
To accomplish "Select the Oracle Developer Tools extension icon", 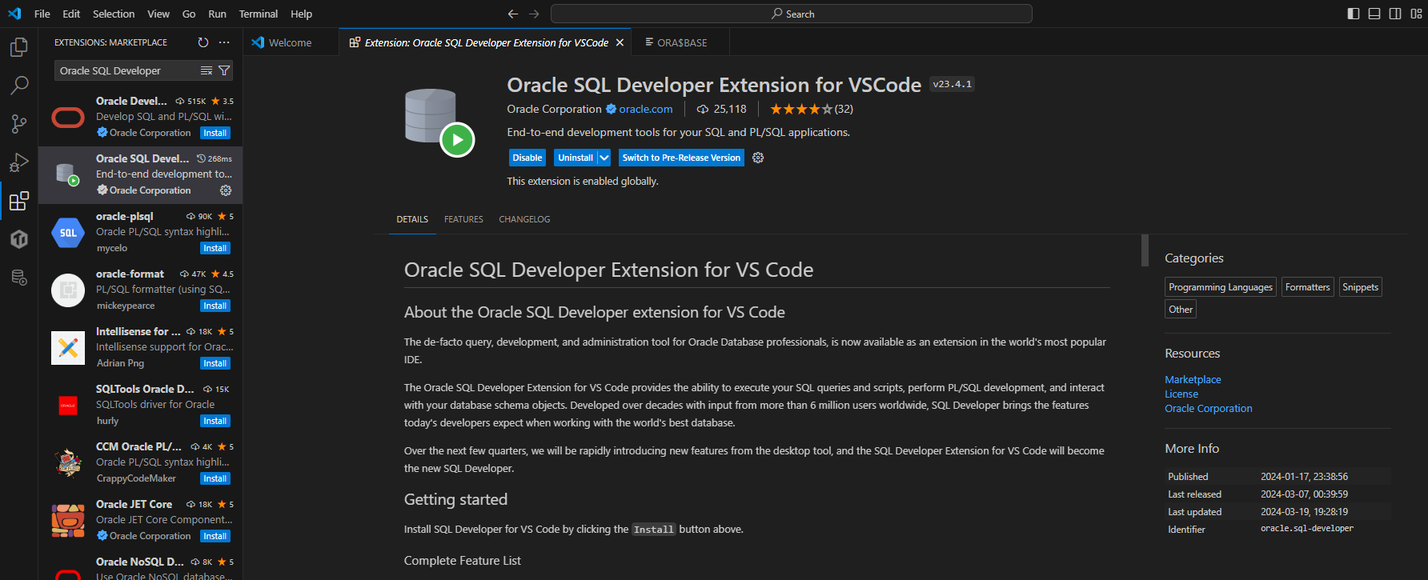I will [x=68, y=118].
